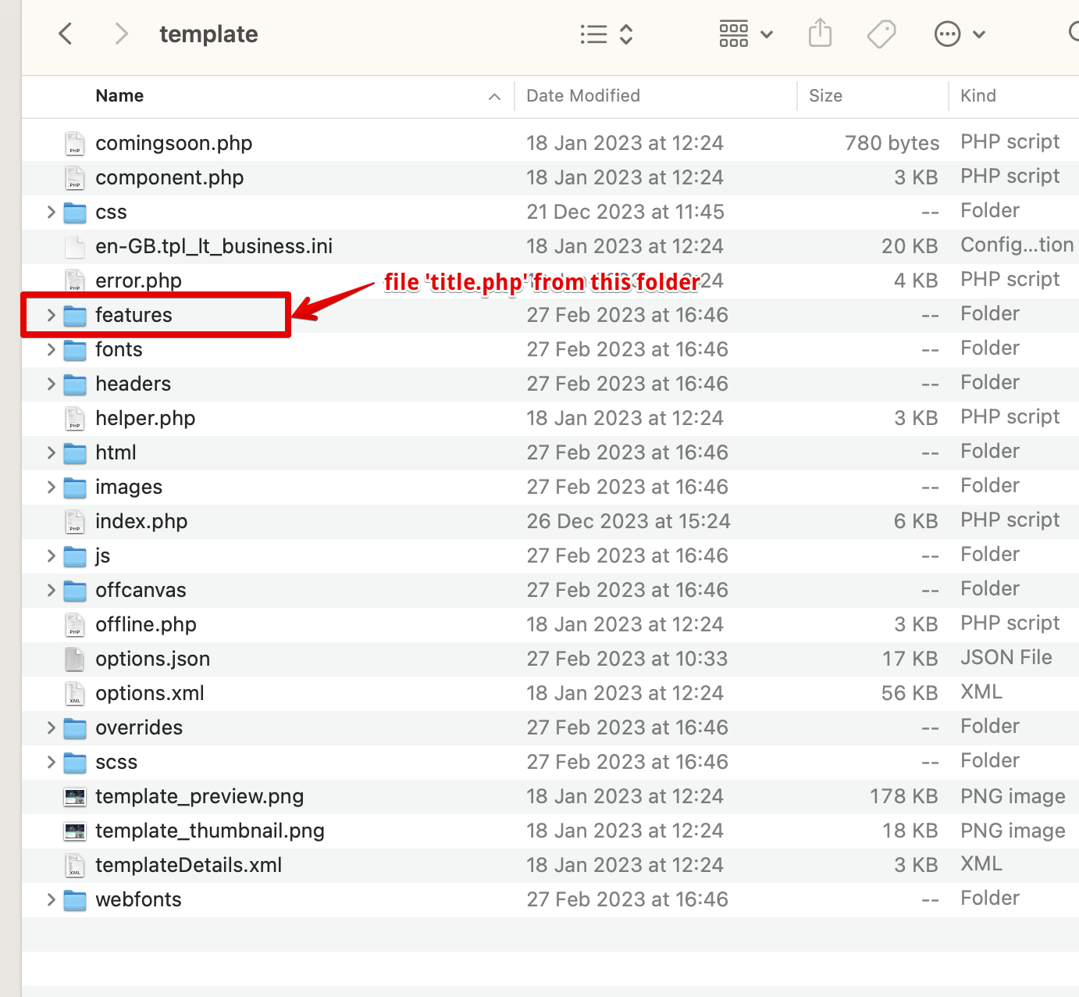Select the index.php file icon
Screen dimensions: 1079x997
75,522
